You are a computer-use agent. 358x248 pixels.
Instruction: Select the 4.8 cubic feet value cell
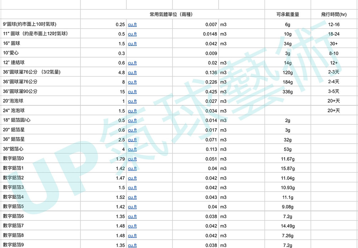pyautogui.click(x=103, y=72)
